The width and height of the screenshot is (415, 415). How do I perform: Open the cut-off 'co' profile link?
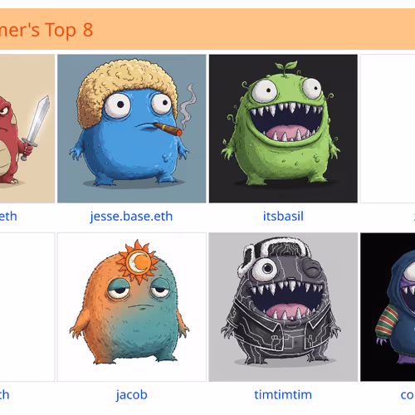coord(408,395)
